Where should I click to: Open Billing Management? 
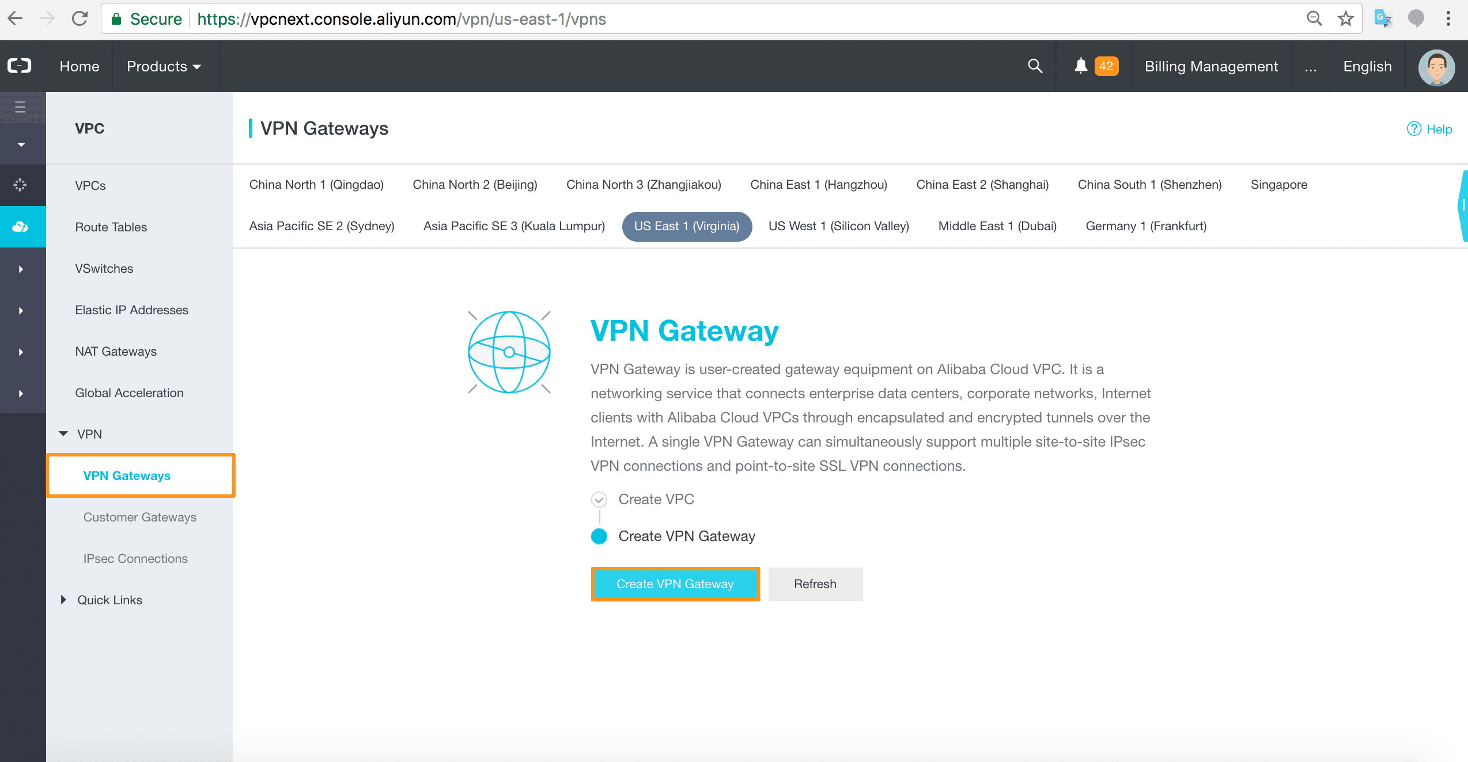pos(1211,66)
